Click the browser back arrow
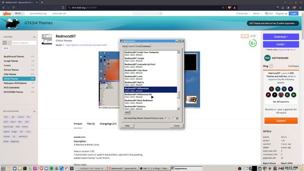304x171 pixels. tap(3, 8)
